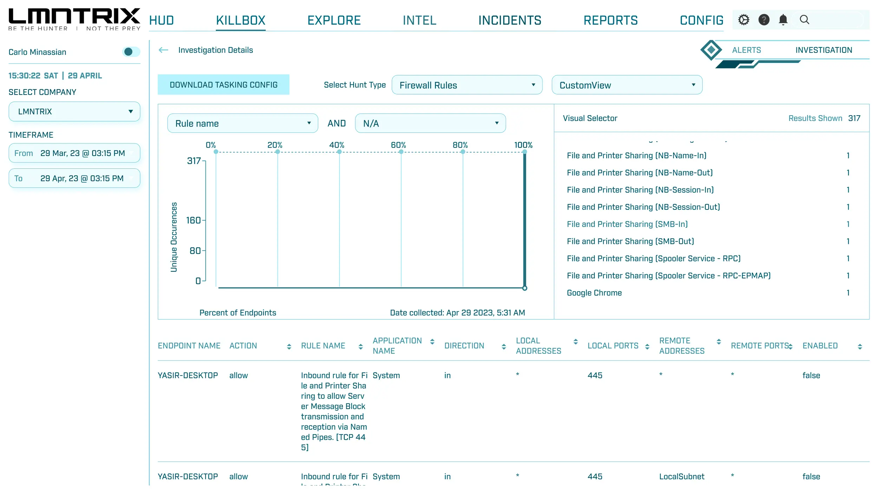878x494 pixels.
Task: Open the LMNTRIX company selector
Action: [x=74, y=112]
